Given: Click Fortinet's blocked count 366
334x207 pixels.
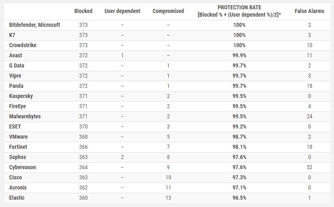Looking at the screenshot, I should point(83,147).
